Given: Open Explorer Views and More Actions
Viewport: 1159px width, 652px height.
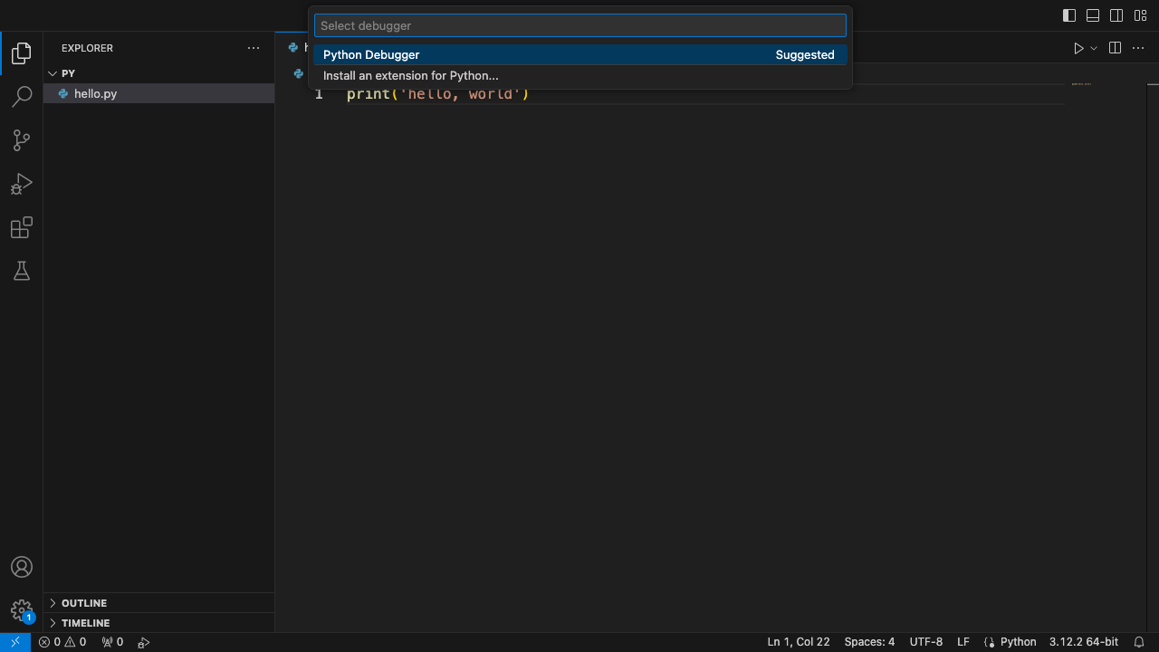Looking at the screenshot, I should pos(254,48).
